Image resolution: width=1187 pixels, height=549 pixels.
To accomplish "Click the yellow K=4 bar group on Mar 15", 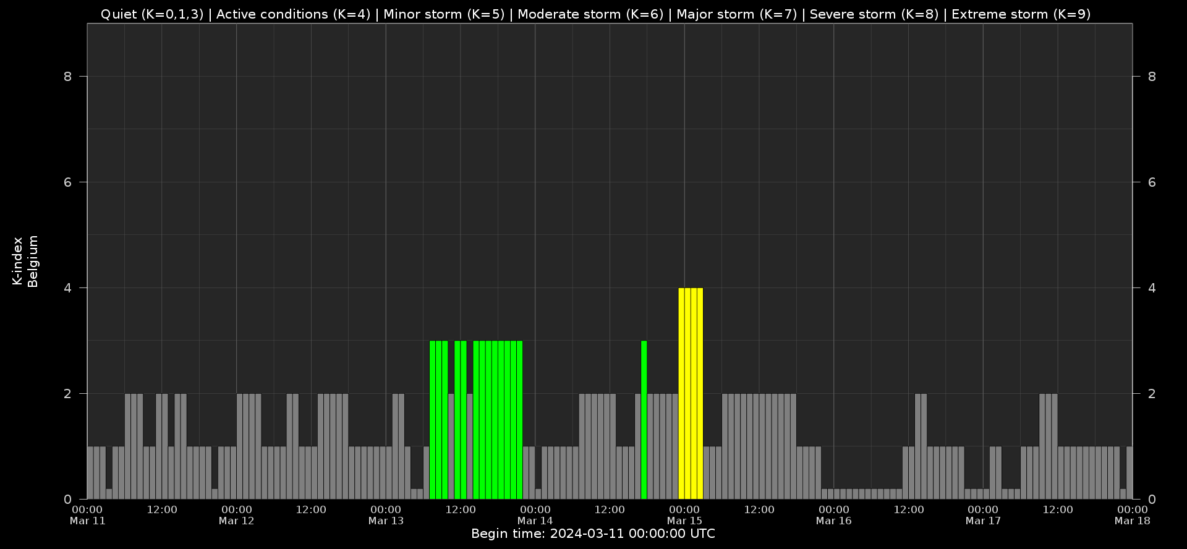I will coord(691,393).
